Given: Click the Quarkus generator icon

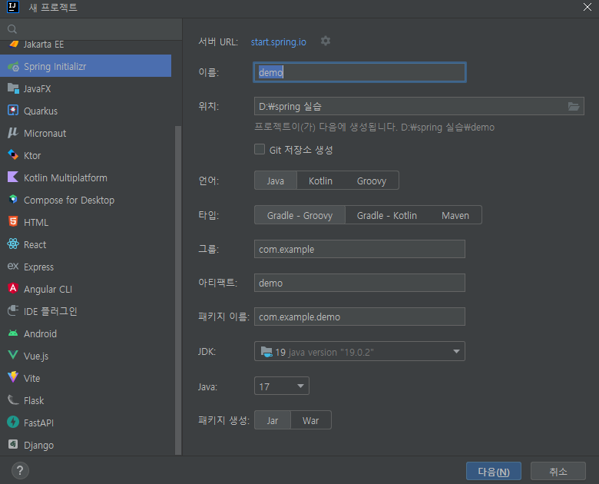Looking at the screenshot, I should [x=13, y=111].
